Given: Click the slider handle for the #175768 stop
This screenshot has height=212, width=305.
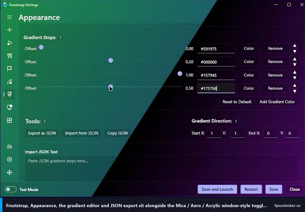Looking at the screenshot, I should [111, 87].
